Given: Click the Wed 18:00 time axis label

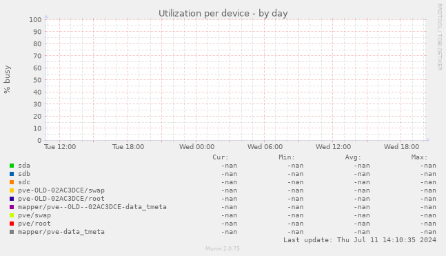Looking at the screenshot, I should (x=401, y=147).
